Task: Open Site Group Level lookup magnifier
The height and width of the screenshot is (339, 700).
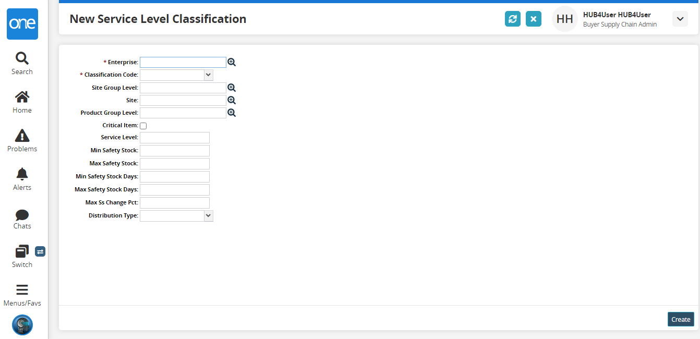Action: [232, 88]
